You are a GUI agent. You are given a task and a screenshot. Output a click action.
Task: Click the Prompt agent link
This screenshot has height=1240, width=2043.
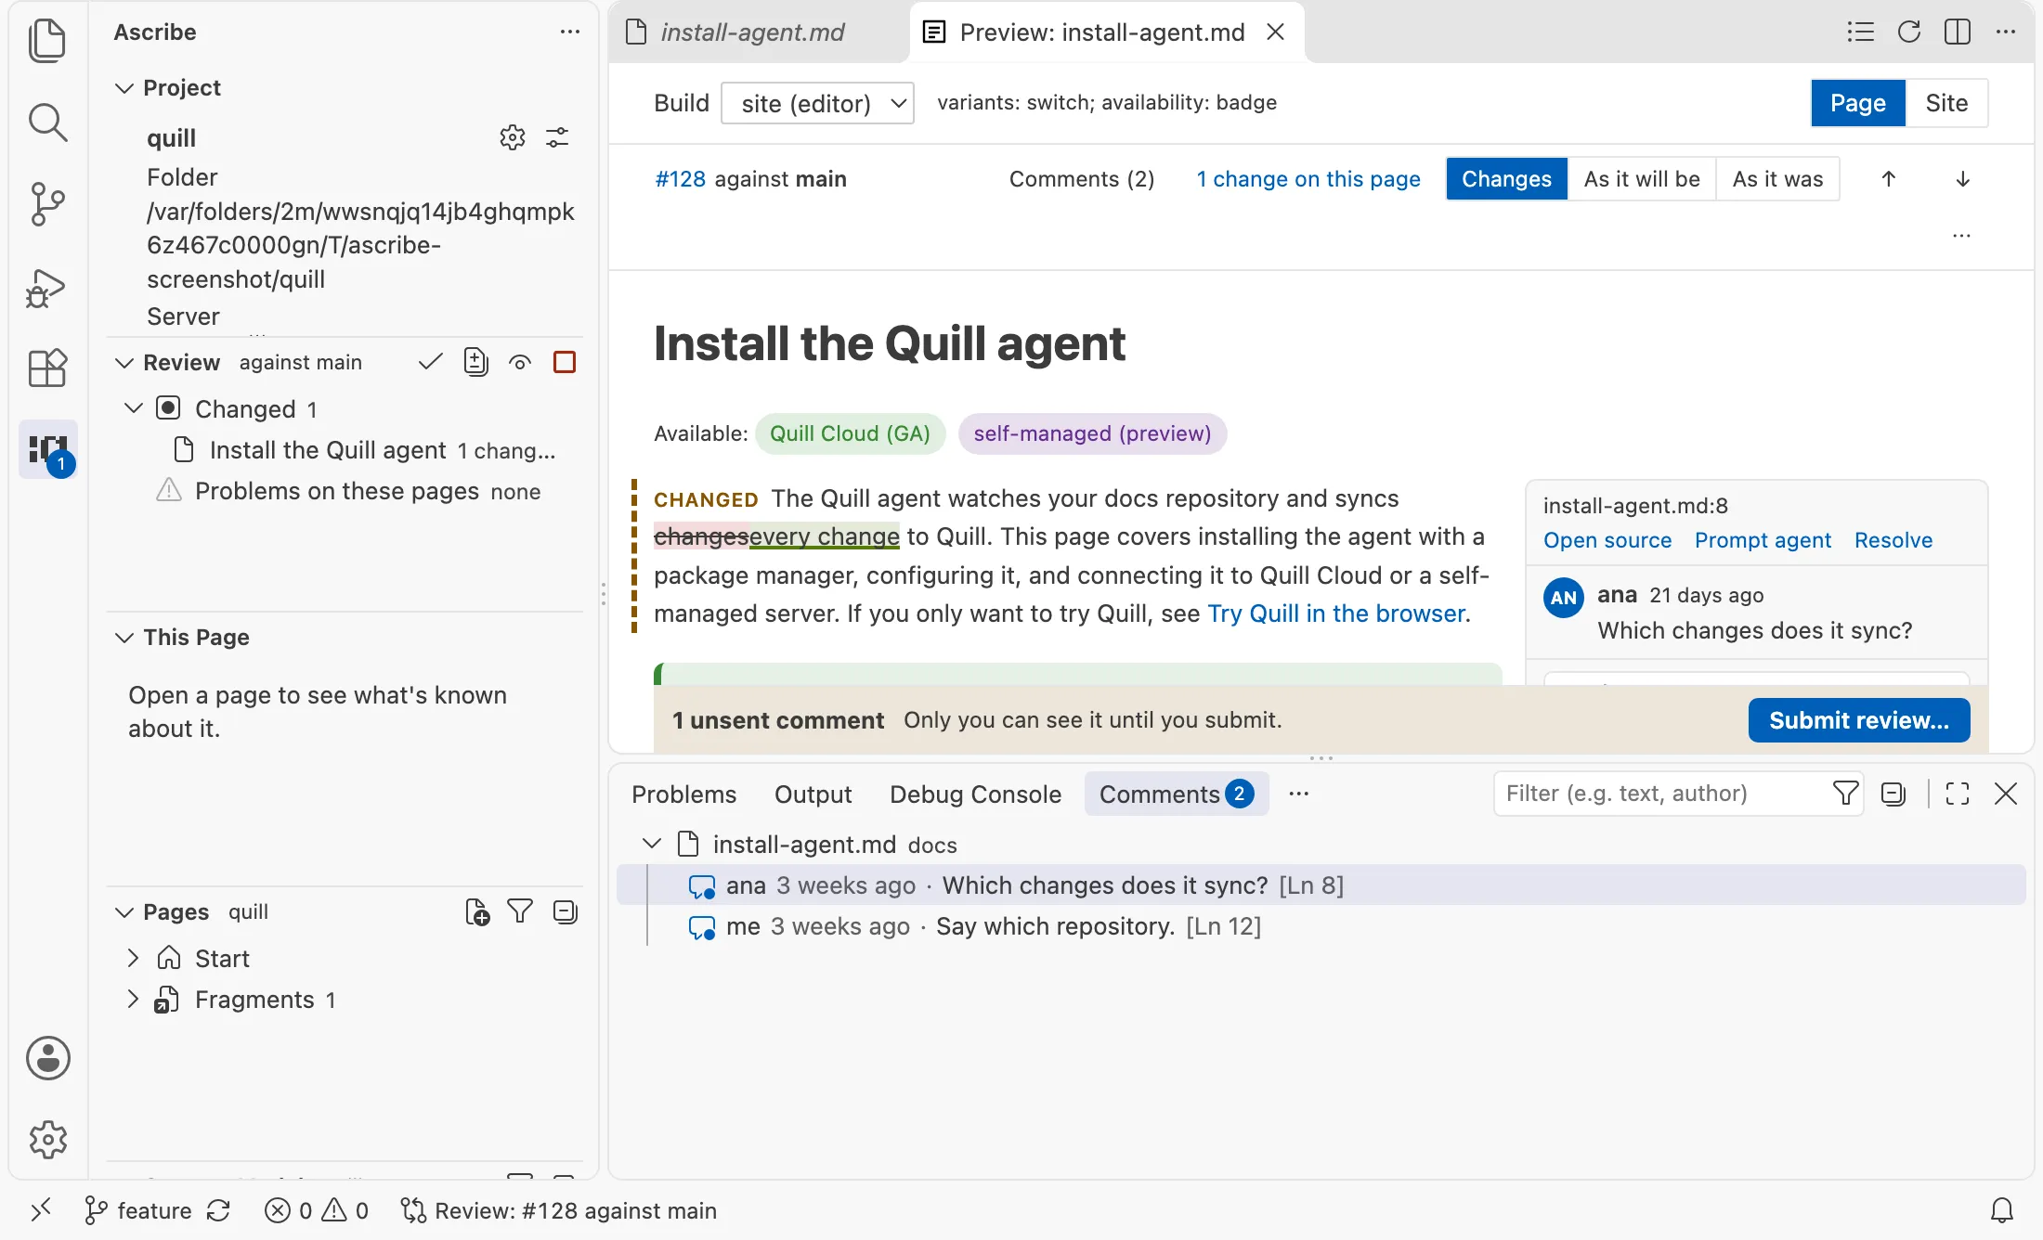coord(1763,540)
